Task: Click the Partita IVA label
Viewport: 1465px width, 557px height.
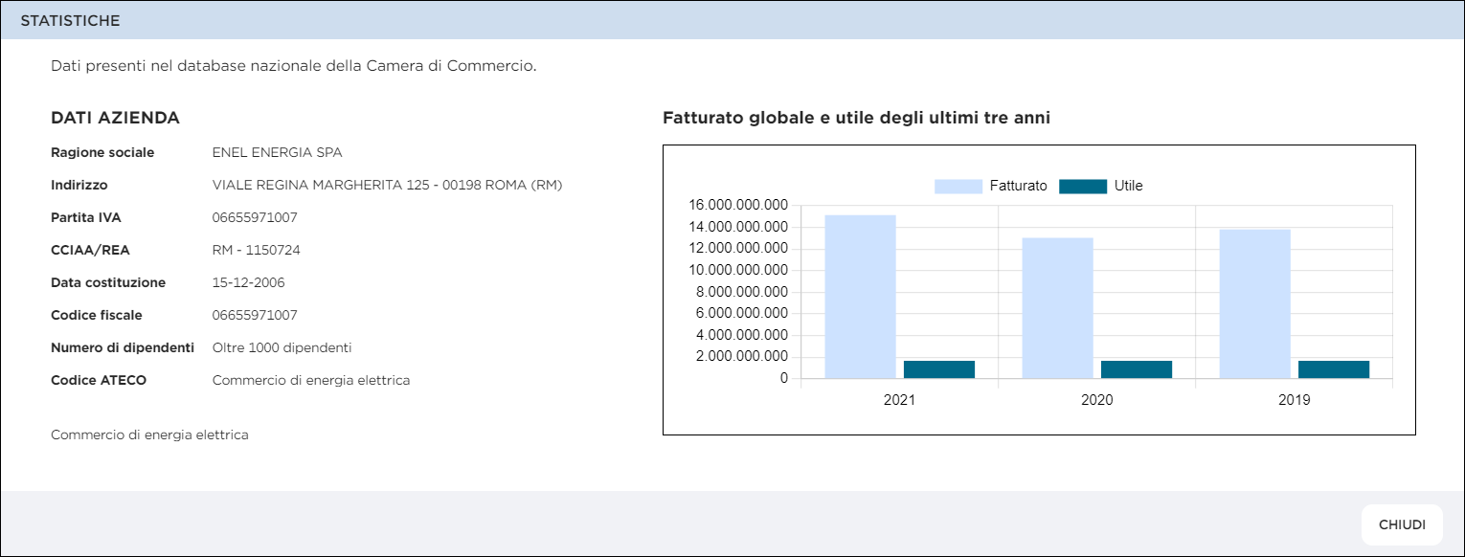Action: (x=86, y=217)
